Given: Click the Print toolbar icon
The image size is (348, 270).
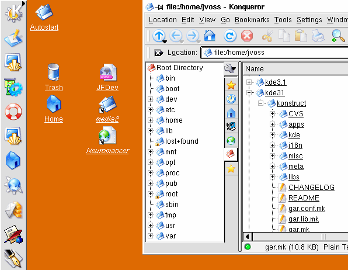Looking at the screenshot, I should tap(318, 36).
